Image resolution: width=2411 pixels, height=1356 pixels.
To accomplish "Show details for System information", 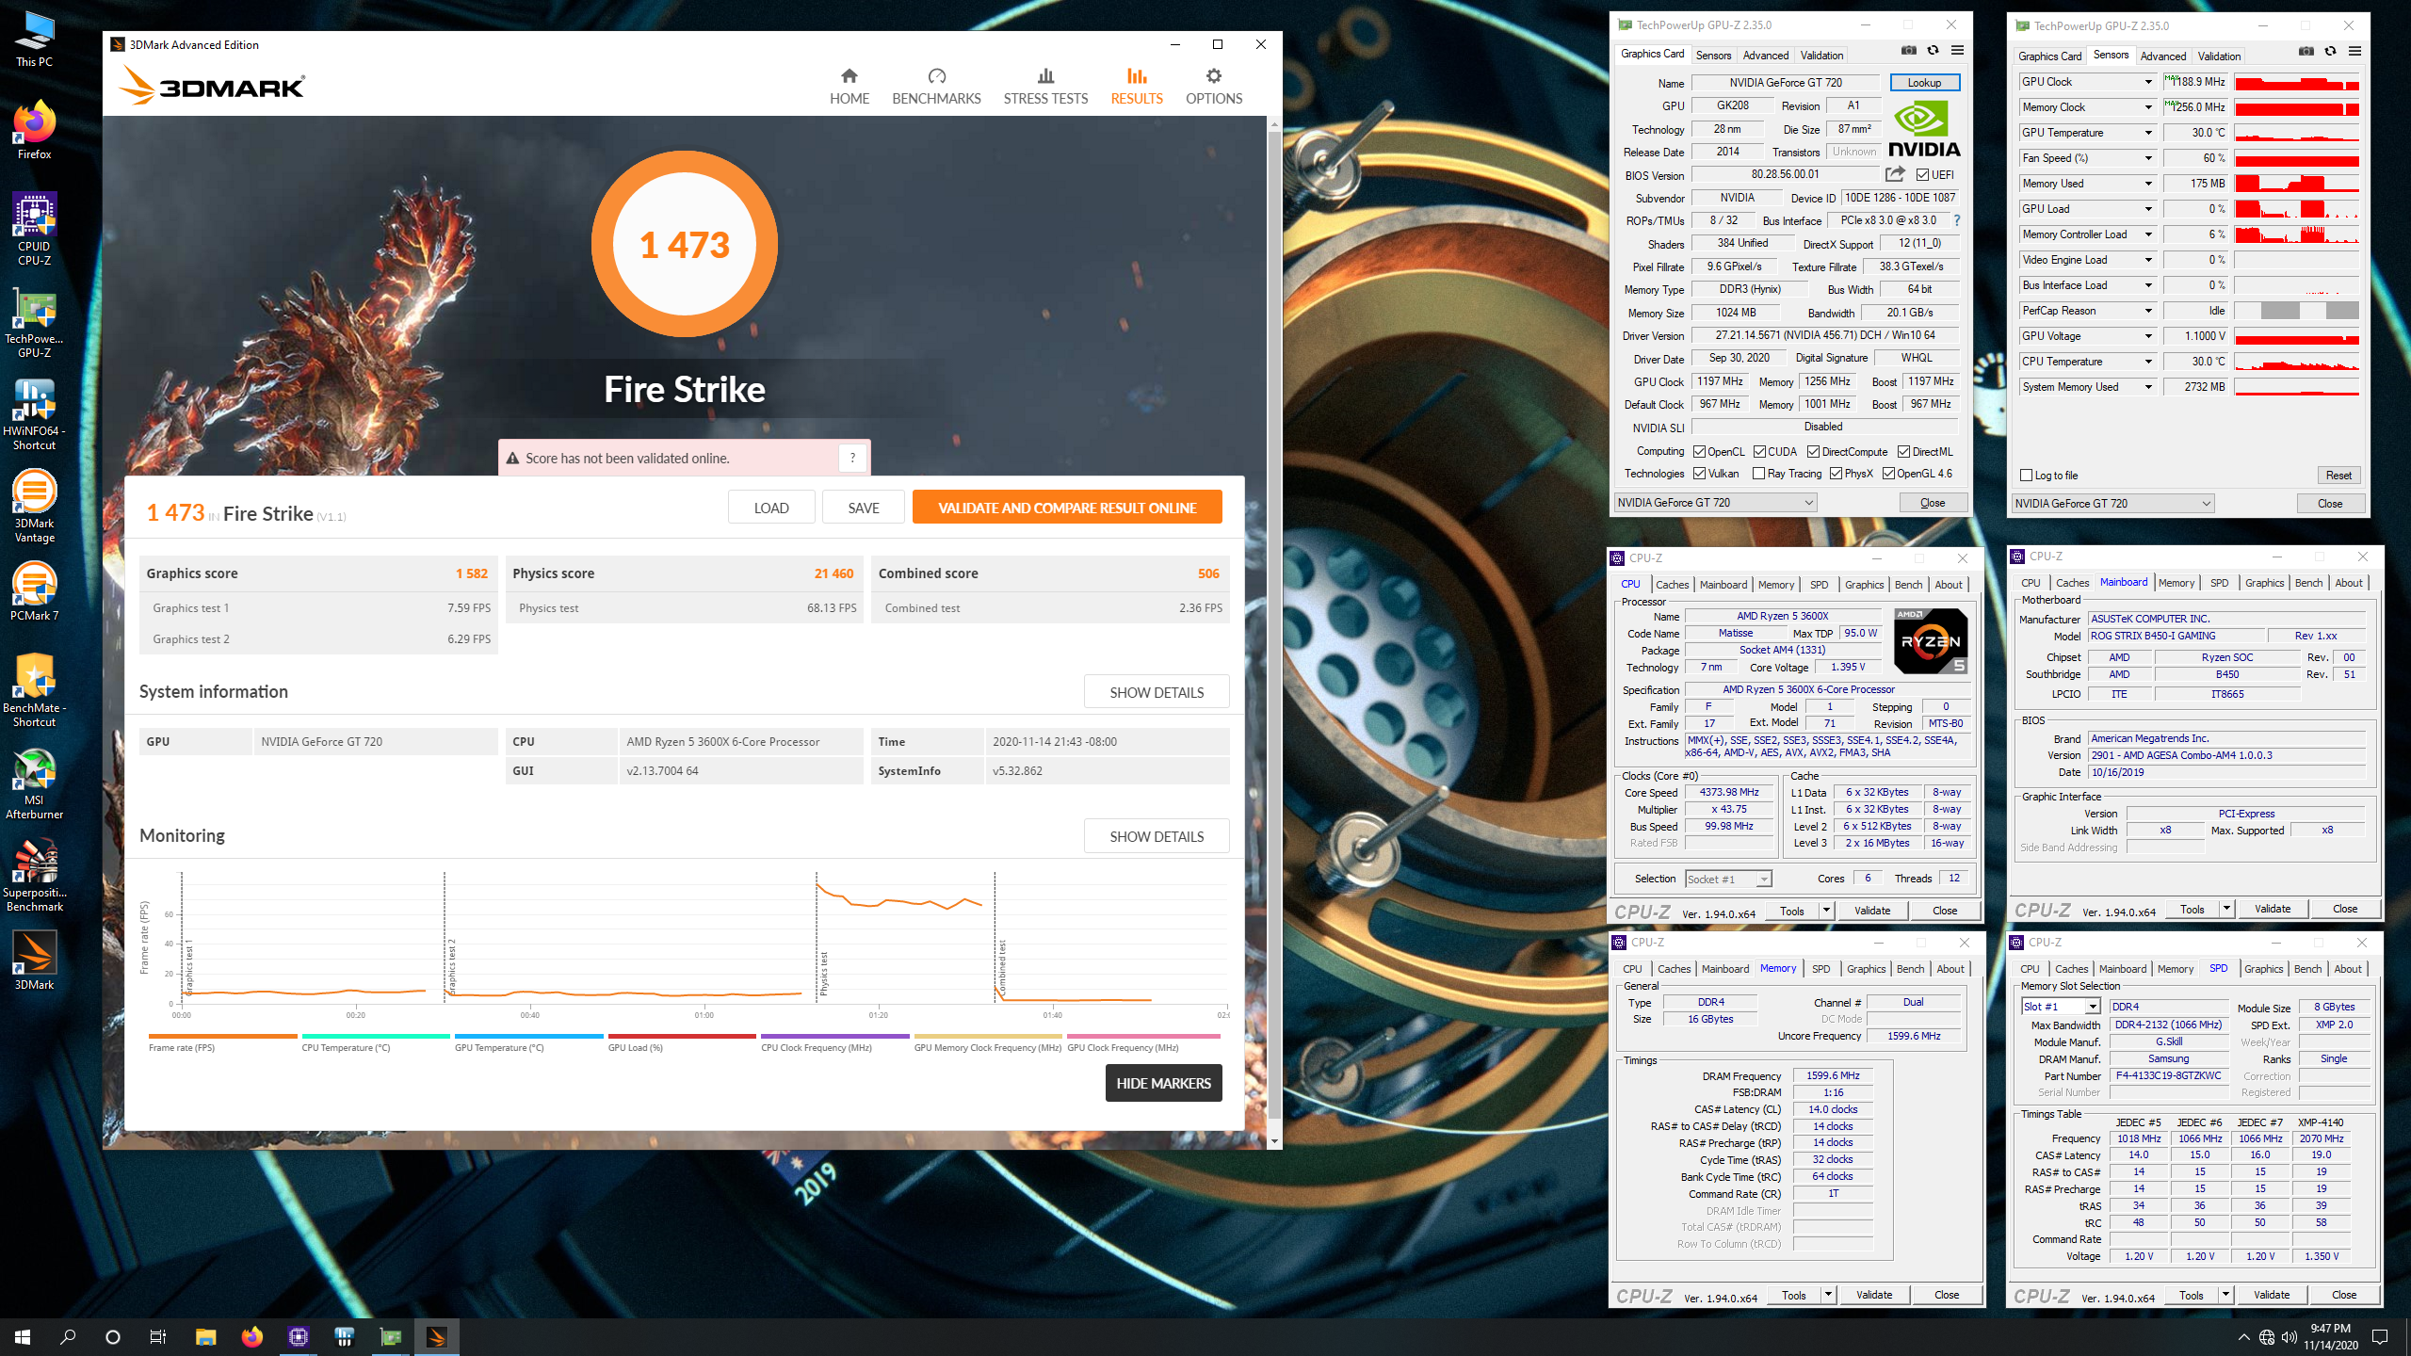I will point(1157,692).
